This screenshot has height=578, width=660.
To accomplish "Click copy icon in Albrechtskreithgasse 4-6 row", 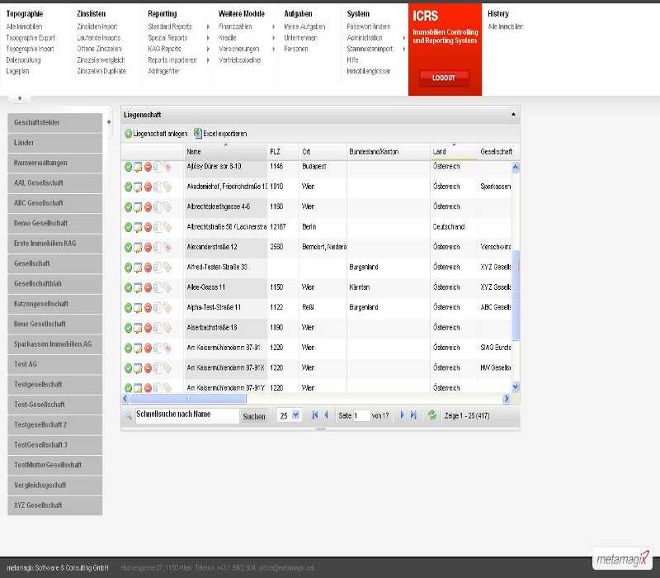I will pyautogui.click(x=158, y=207).
